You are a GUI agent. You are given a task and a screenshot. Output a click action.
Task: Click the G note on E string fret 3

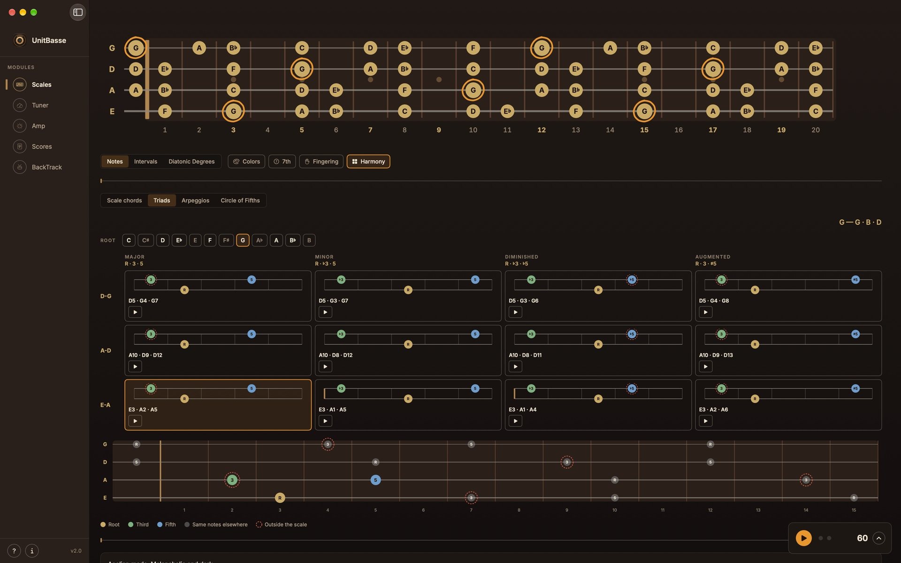233,111
